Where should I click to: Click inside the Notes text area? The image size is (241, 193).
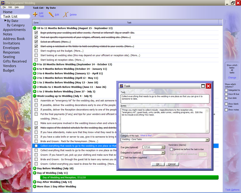(163, 121)
